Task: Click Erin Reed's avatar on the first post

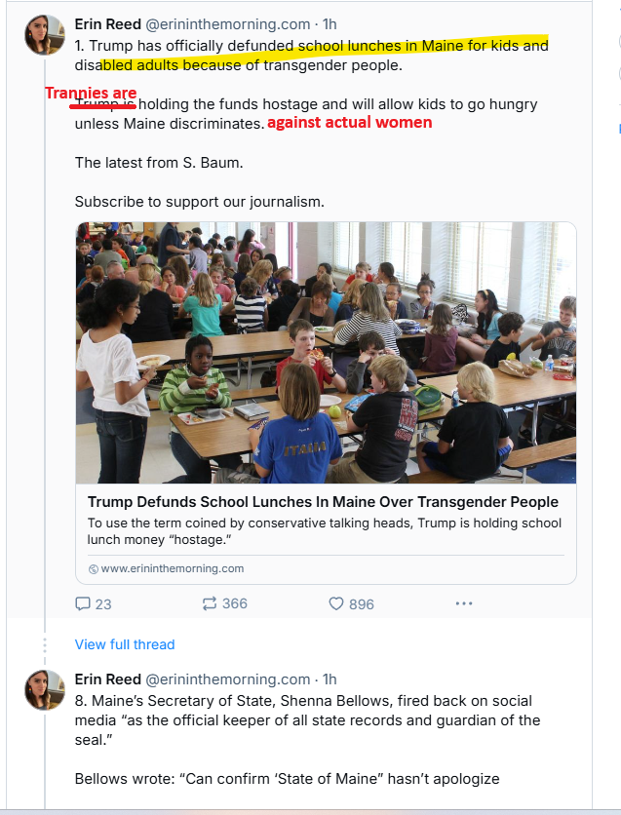Action: pos(44,34)
